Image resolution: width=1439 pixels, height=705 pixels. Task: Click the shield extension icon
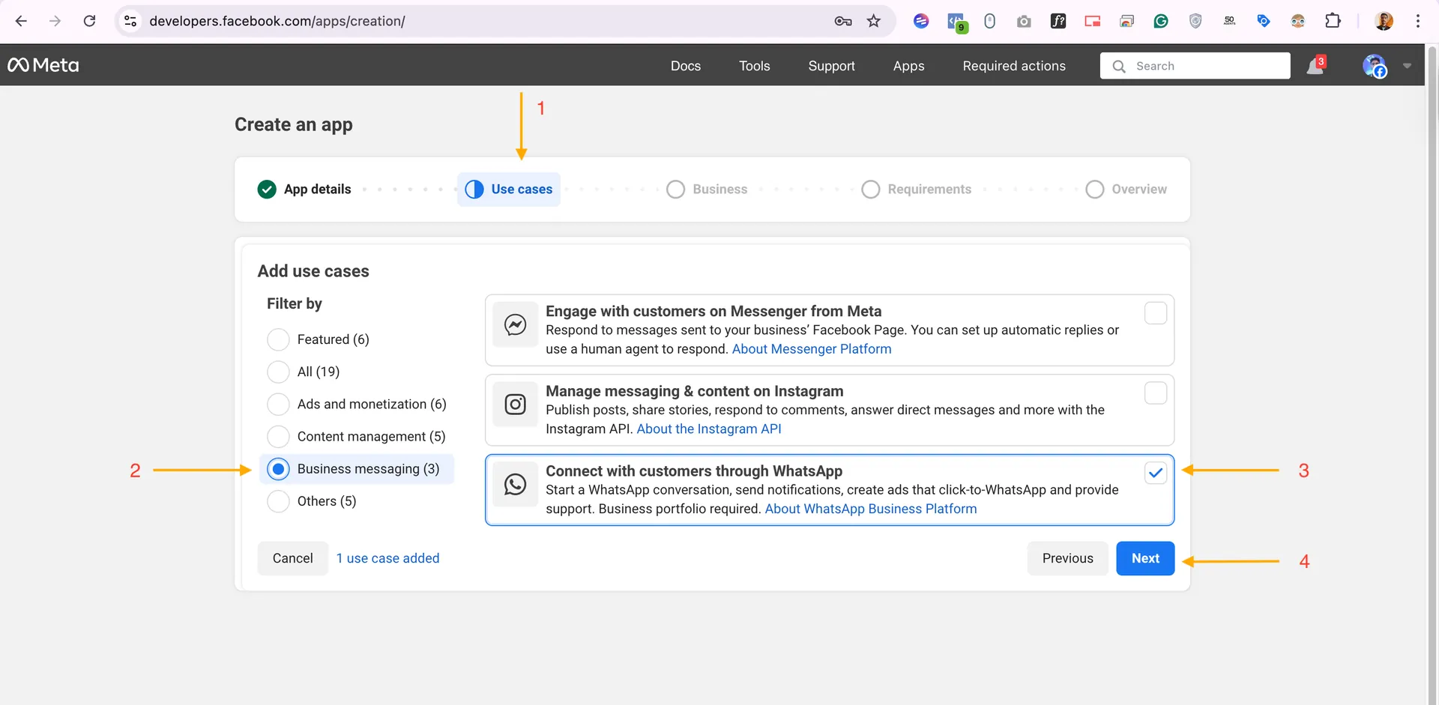pyautogui.click(x=1195, y=21)
